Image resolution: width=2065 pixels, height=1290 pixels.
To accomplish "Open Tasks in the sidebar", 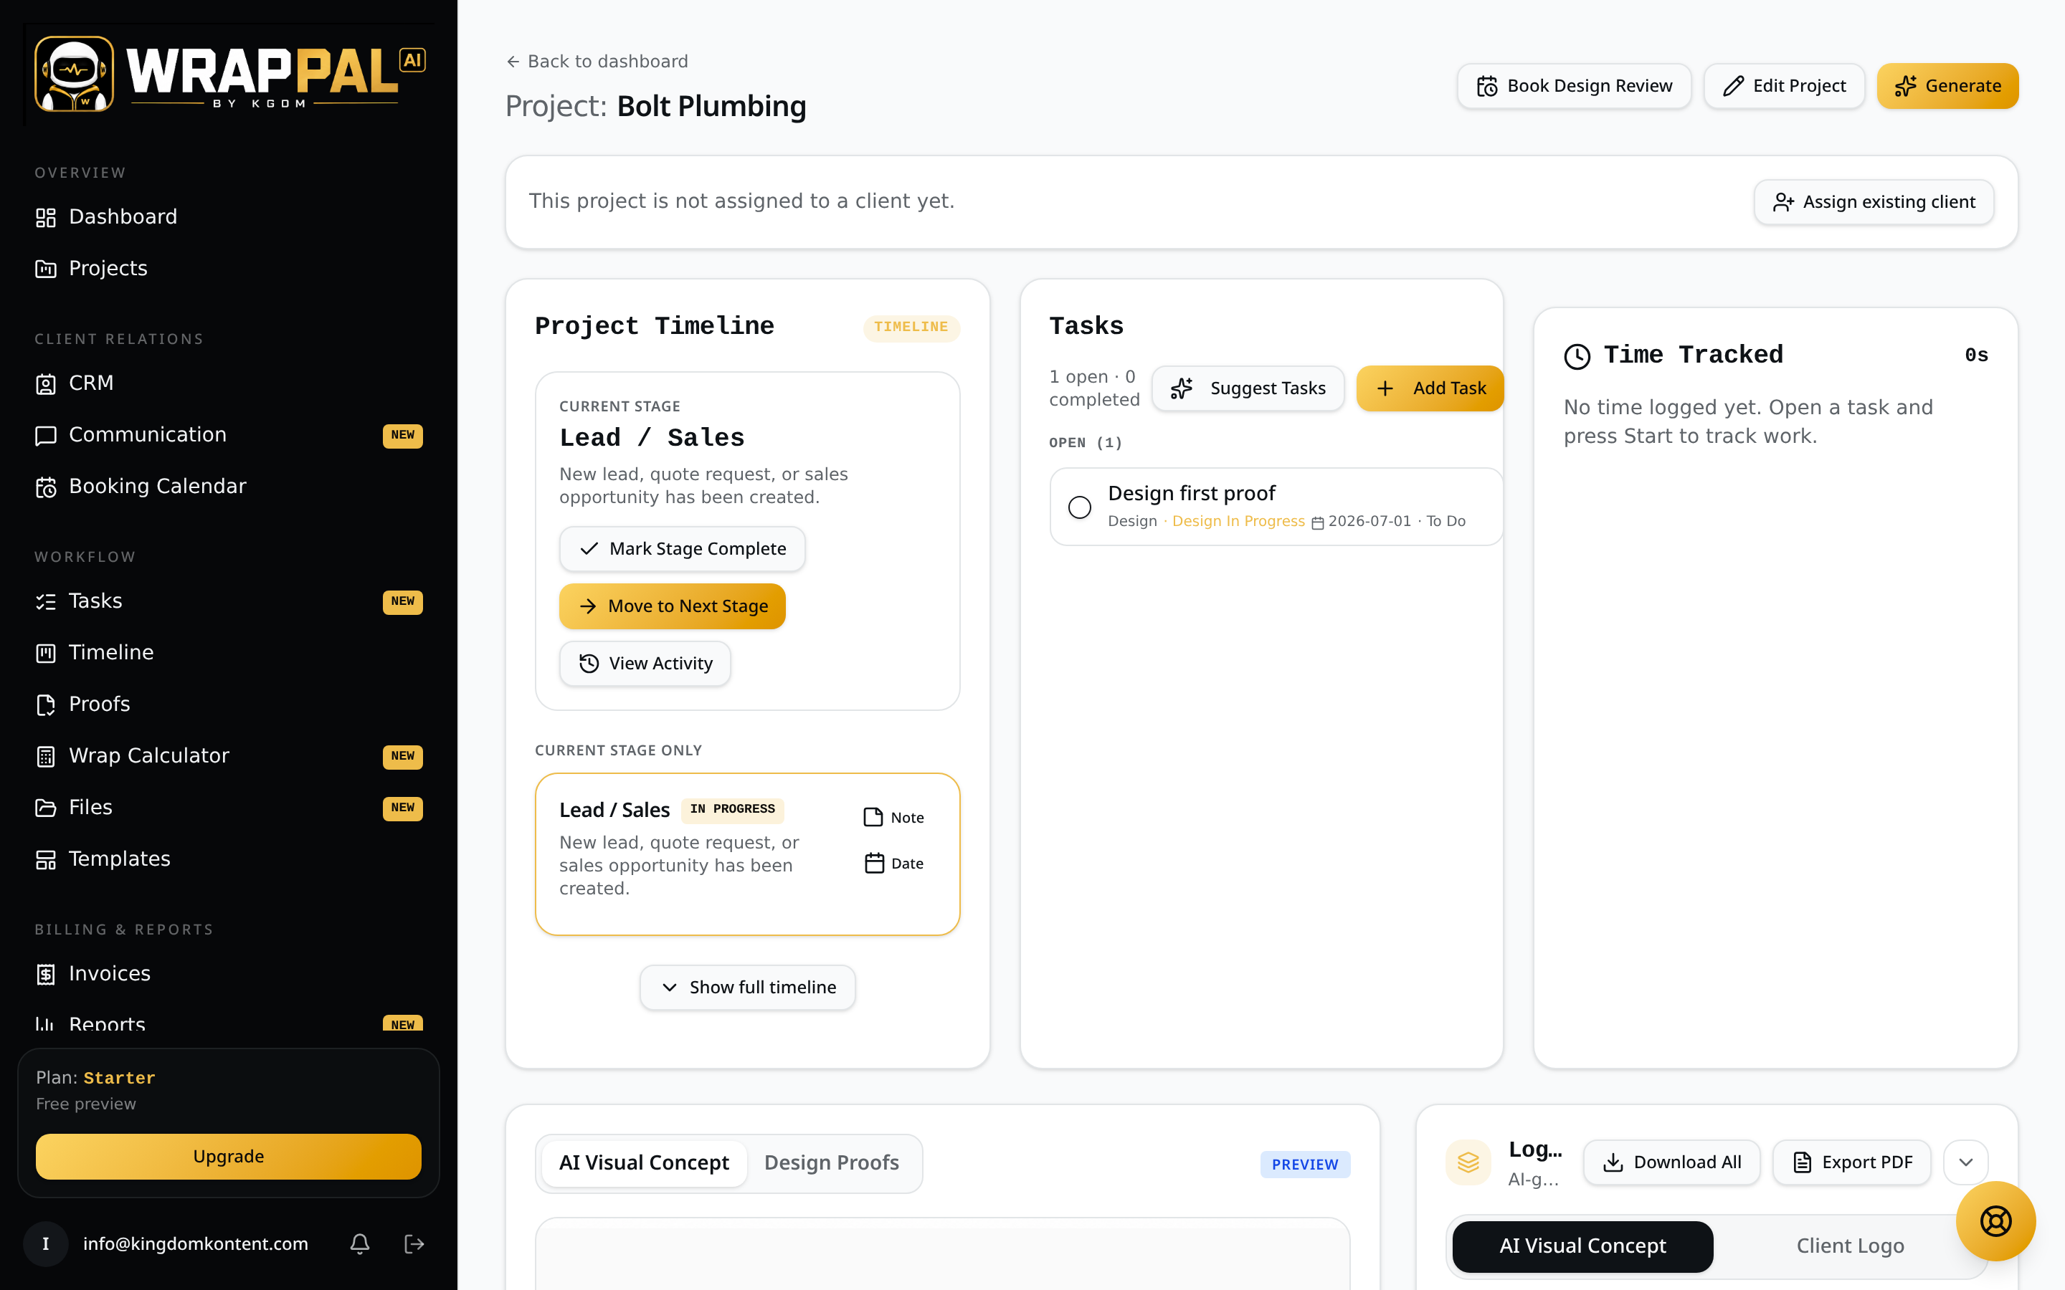I will pyautogui.click(x=229, y=601).
